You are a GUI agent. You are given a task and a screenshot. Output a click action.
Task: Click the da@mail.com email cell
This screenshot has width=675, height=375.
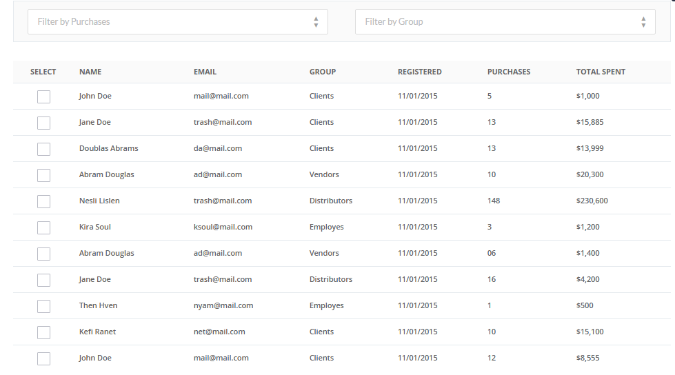[218, 149]
